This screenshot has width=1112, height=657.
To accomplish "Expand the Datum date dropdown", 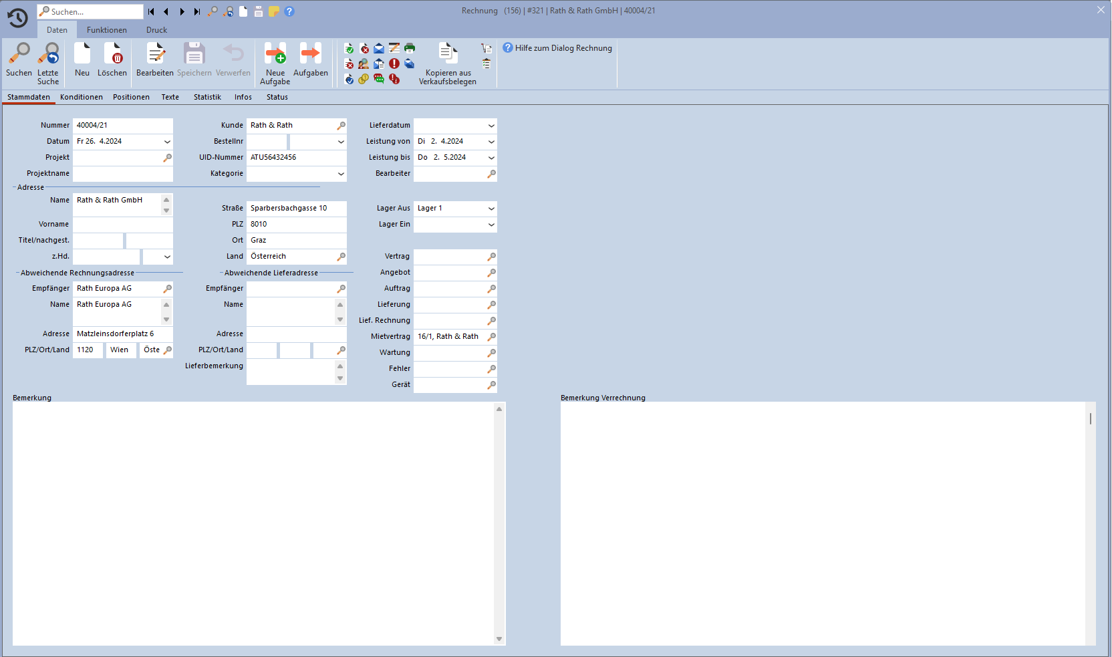I will coord(167,142).
